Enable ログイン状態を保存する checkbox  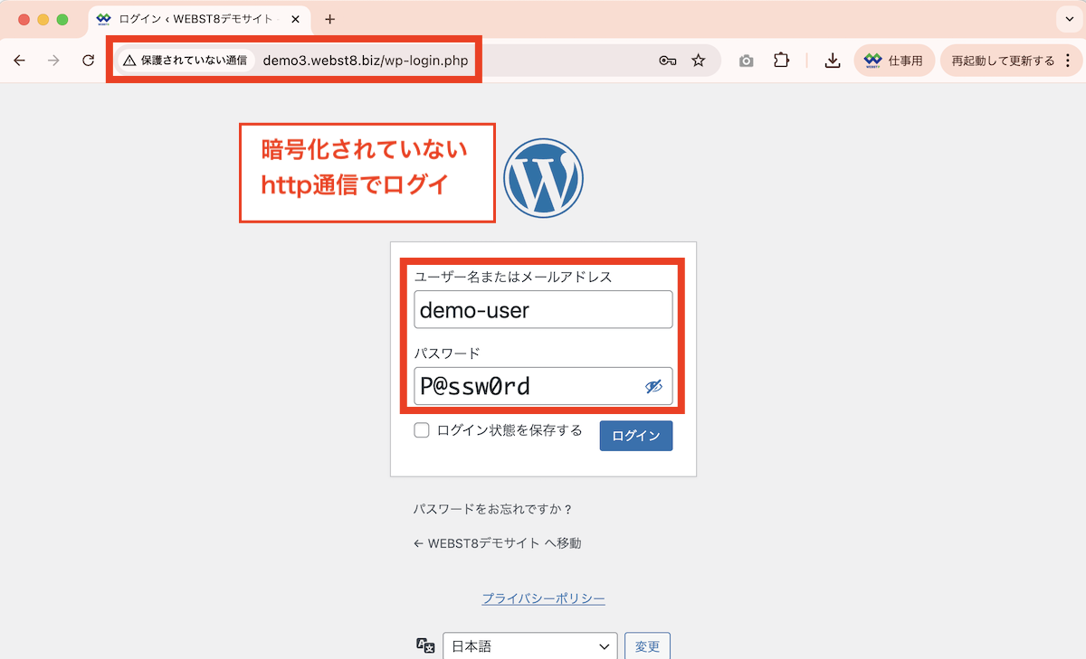[422, 430]
